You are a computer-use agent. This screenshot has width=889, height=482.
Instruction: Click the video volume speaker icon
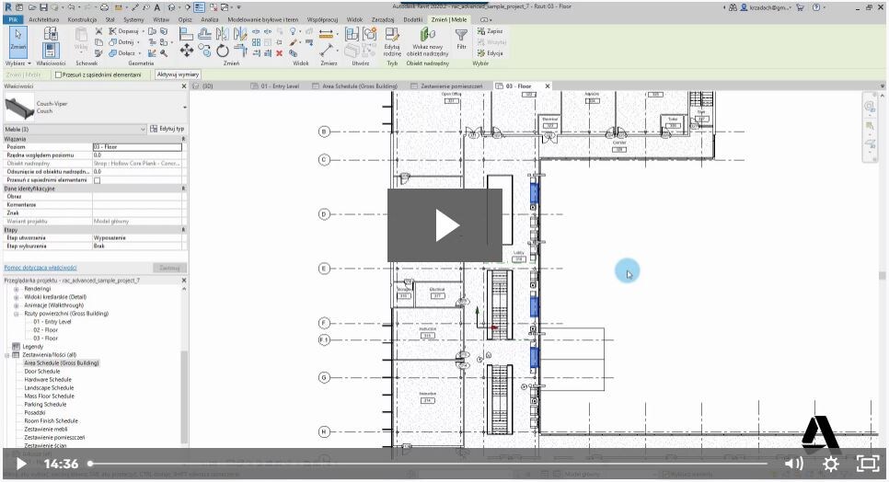point(793,464)
